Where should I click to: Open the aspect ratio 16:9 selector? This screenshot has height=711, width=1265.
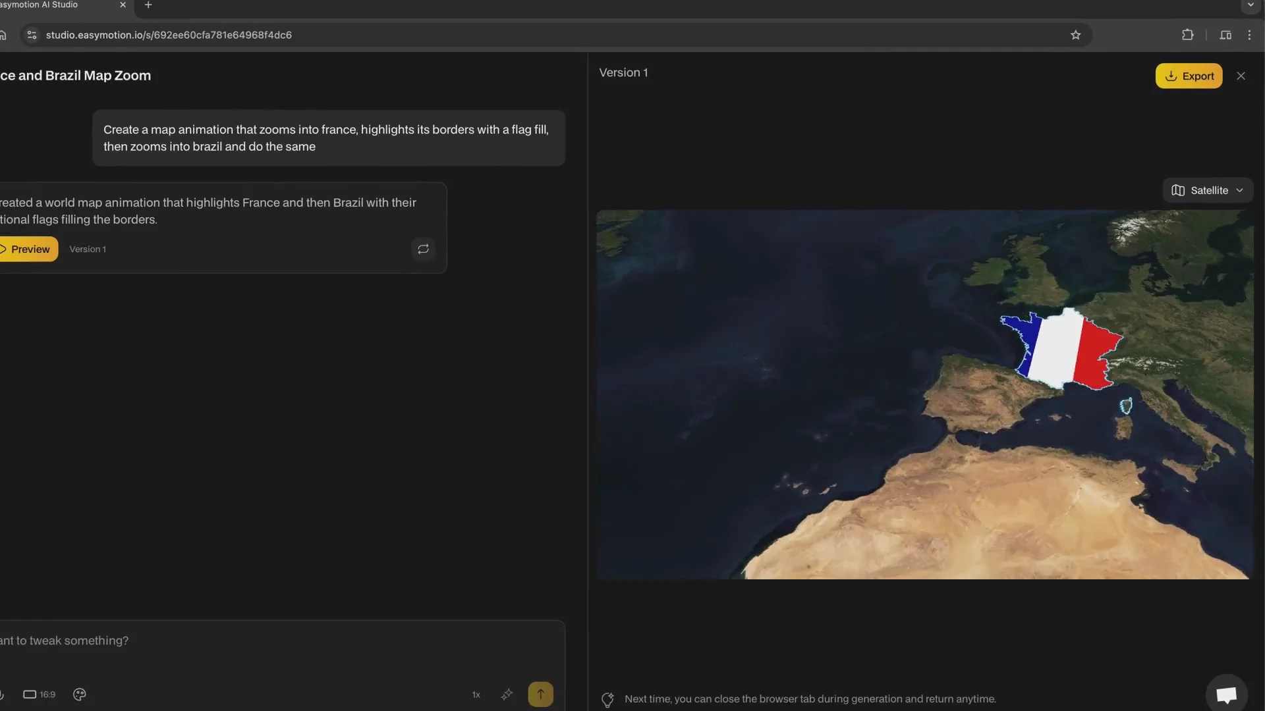click(x=39, y=695)
